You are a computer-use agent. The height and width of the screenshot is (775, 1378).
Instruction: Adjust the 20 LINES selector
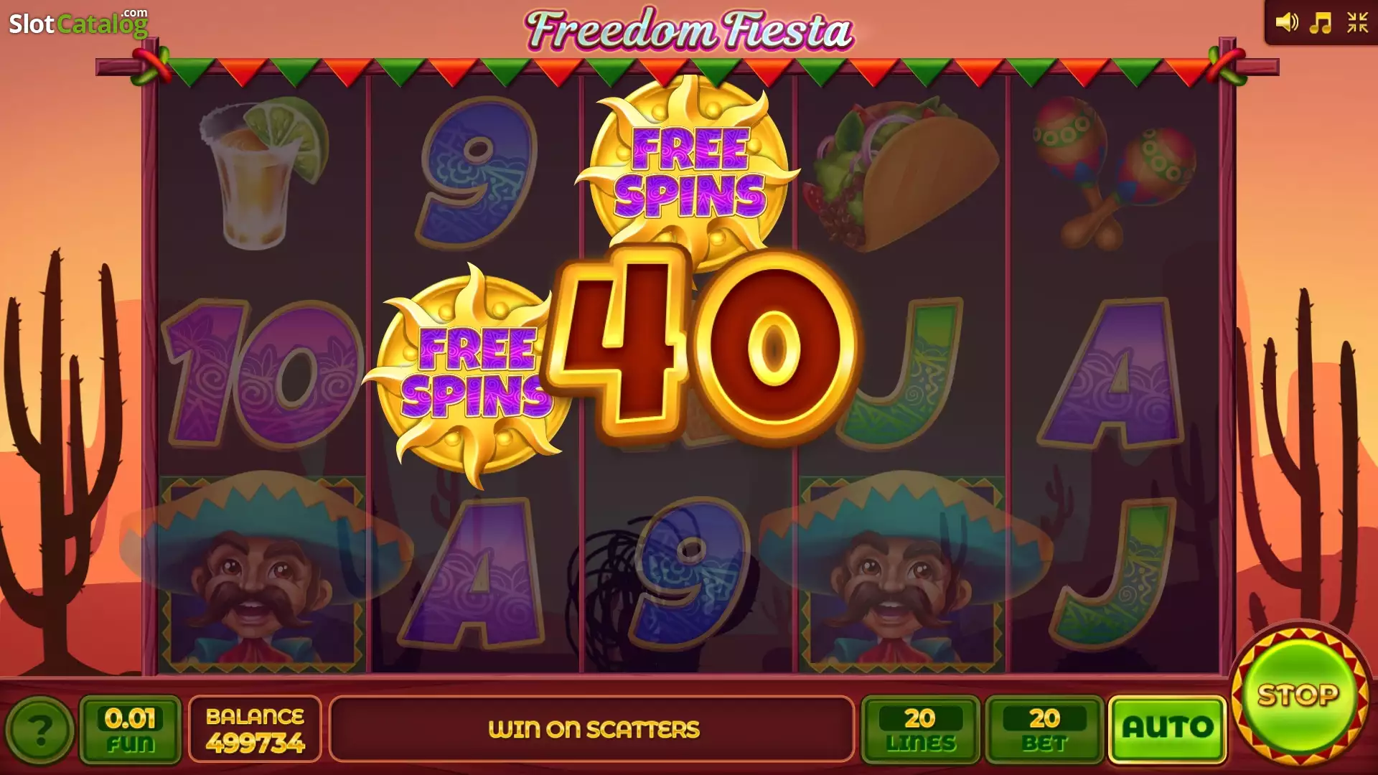[x=920, y=729]
